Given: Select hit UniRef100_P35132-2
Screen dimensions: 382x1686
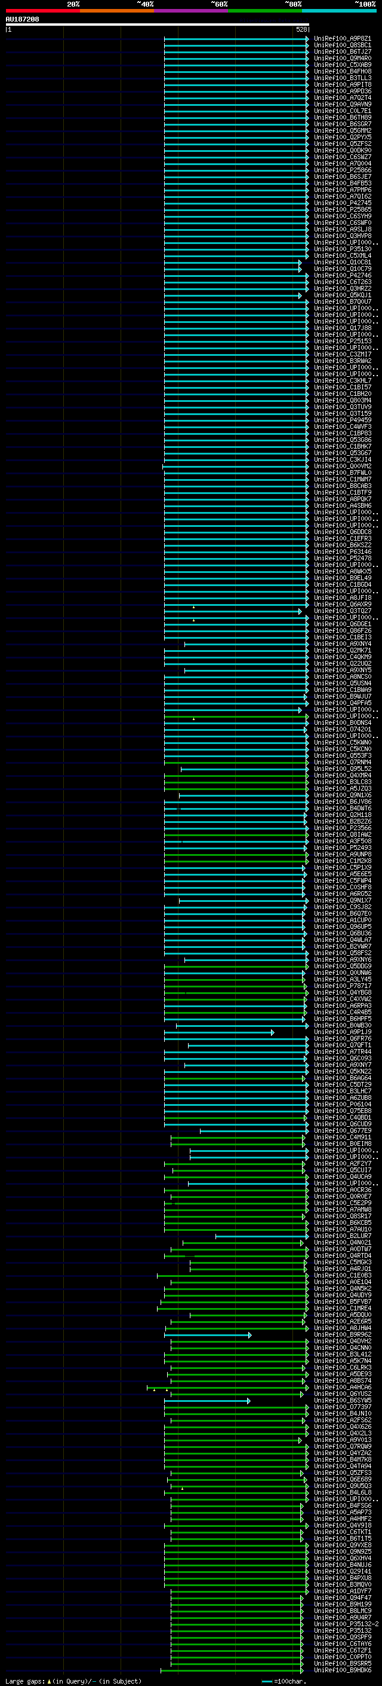Looking at the screenshot, I should coord(346,1624).
